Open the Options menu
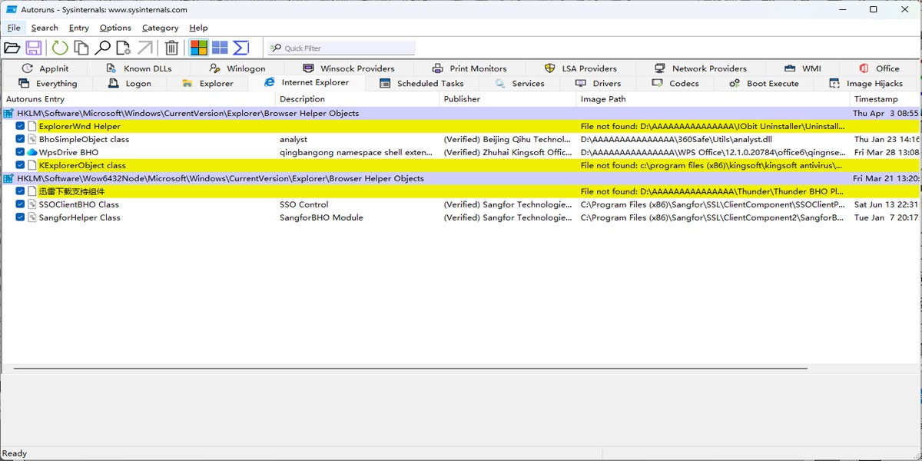The width and height of the screenshot is (922, 461). pyautogui.click(x=115, y=28)
